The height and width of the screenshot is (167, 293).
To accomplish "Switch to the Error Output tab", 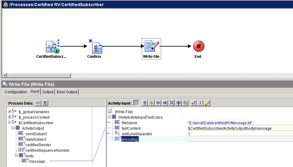I will [67, 92].
